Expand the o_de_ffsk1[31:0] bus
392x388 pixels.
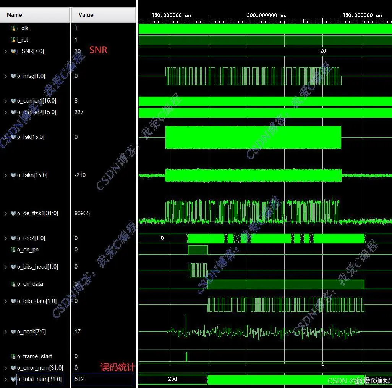click(5, 214)
